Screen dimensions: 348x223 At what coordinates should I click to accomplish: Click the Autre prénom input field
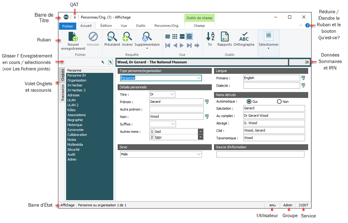(x=176, y=109)
